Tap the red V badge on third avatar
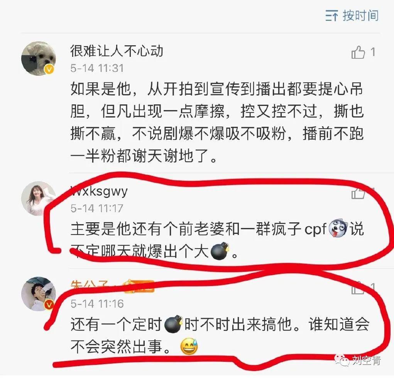394x378 pixels. click(x=49, y=305)
